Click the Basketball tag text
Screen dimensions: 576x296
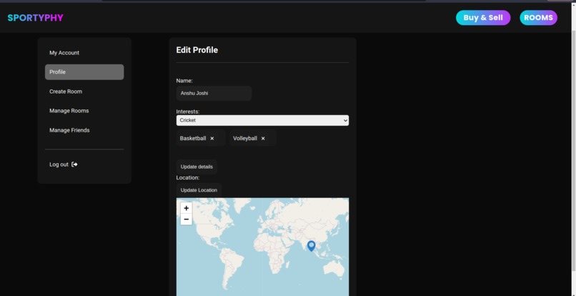193,139
